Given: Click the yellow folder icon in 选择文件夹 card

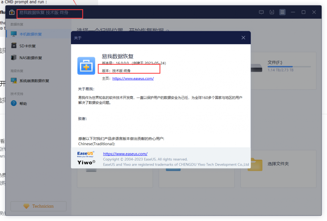Looking at the screenshot, I should click(x=255, y=164).
